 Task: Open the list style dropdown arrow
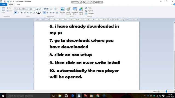click(53, 9)
